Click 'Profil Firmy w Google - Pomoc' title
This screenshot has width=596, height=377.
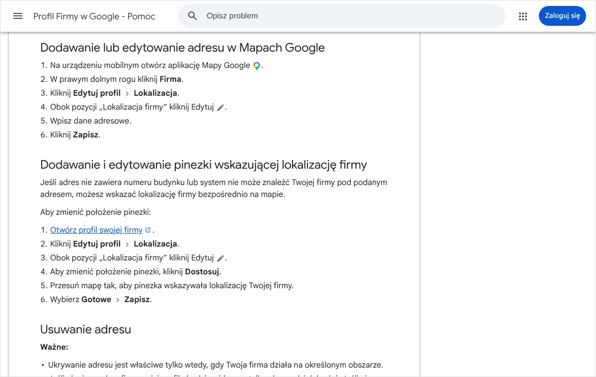point(94,16)
